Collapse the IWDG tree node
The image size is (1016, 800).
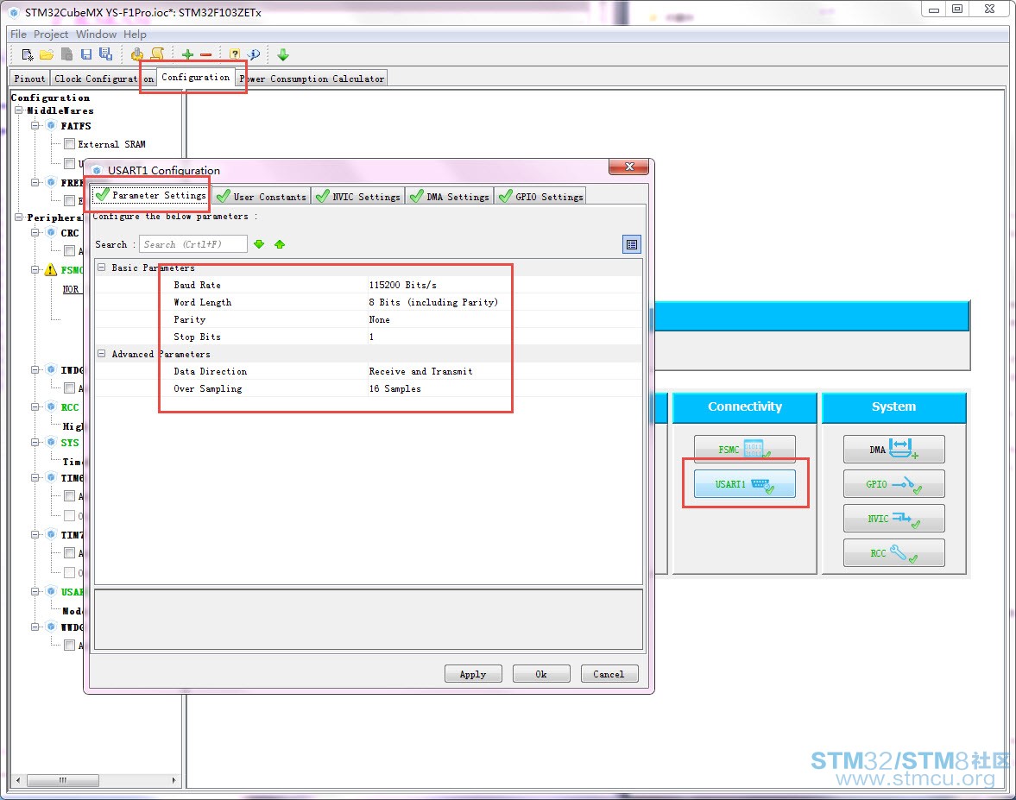click(35, 370)
